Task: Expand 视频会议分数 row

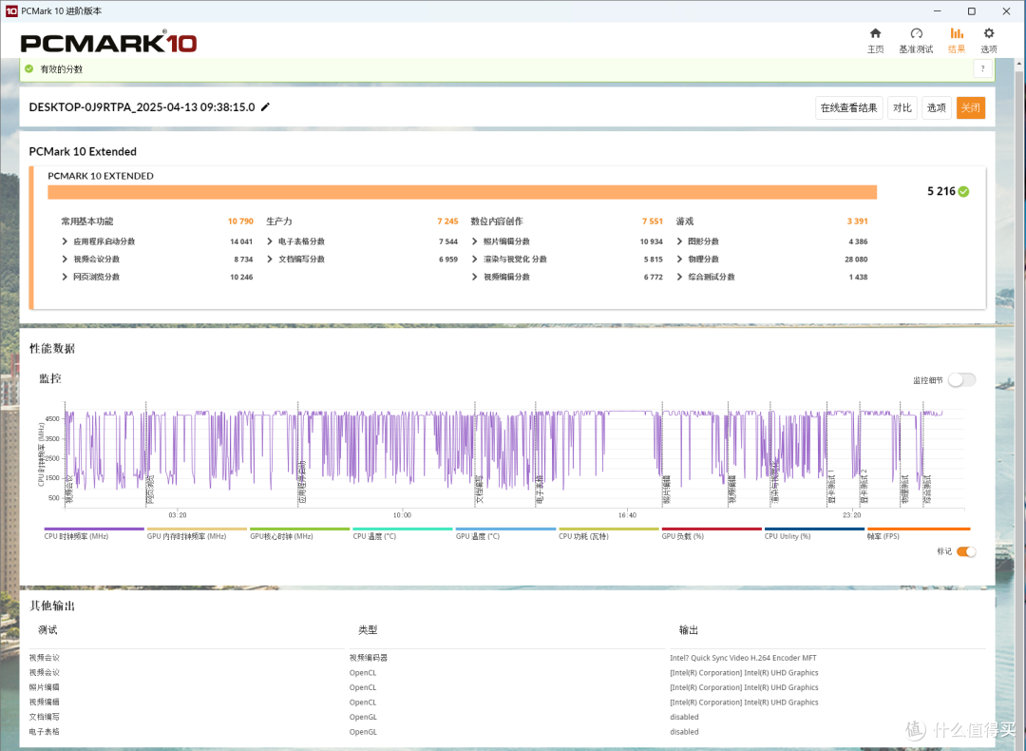Action: point(65,259)
